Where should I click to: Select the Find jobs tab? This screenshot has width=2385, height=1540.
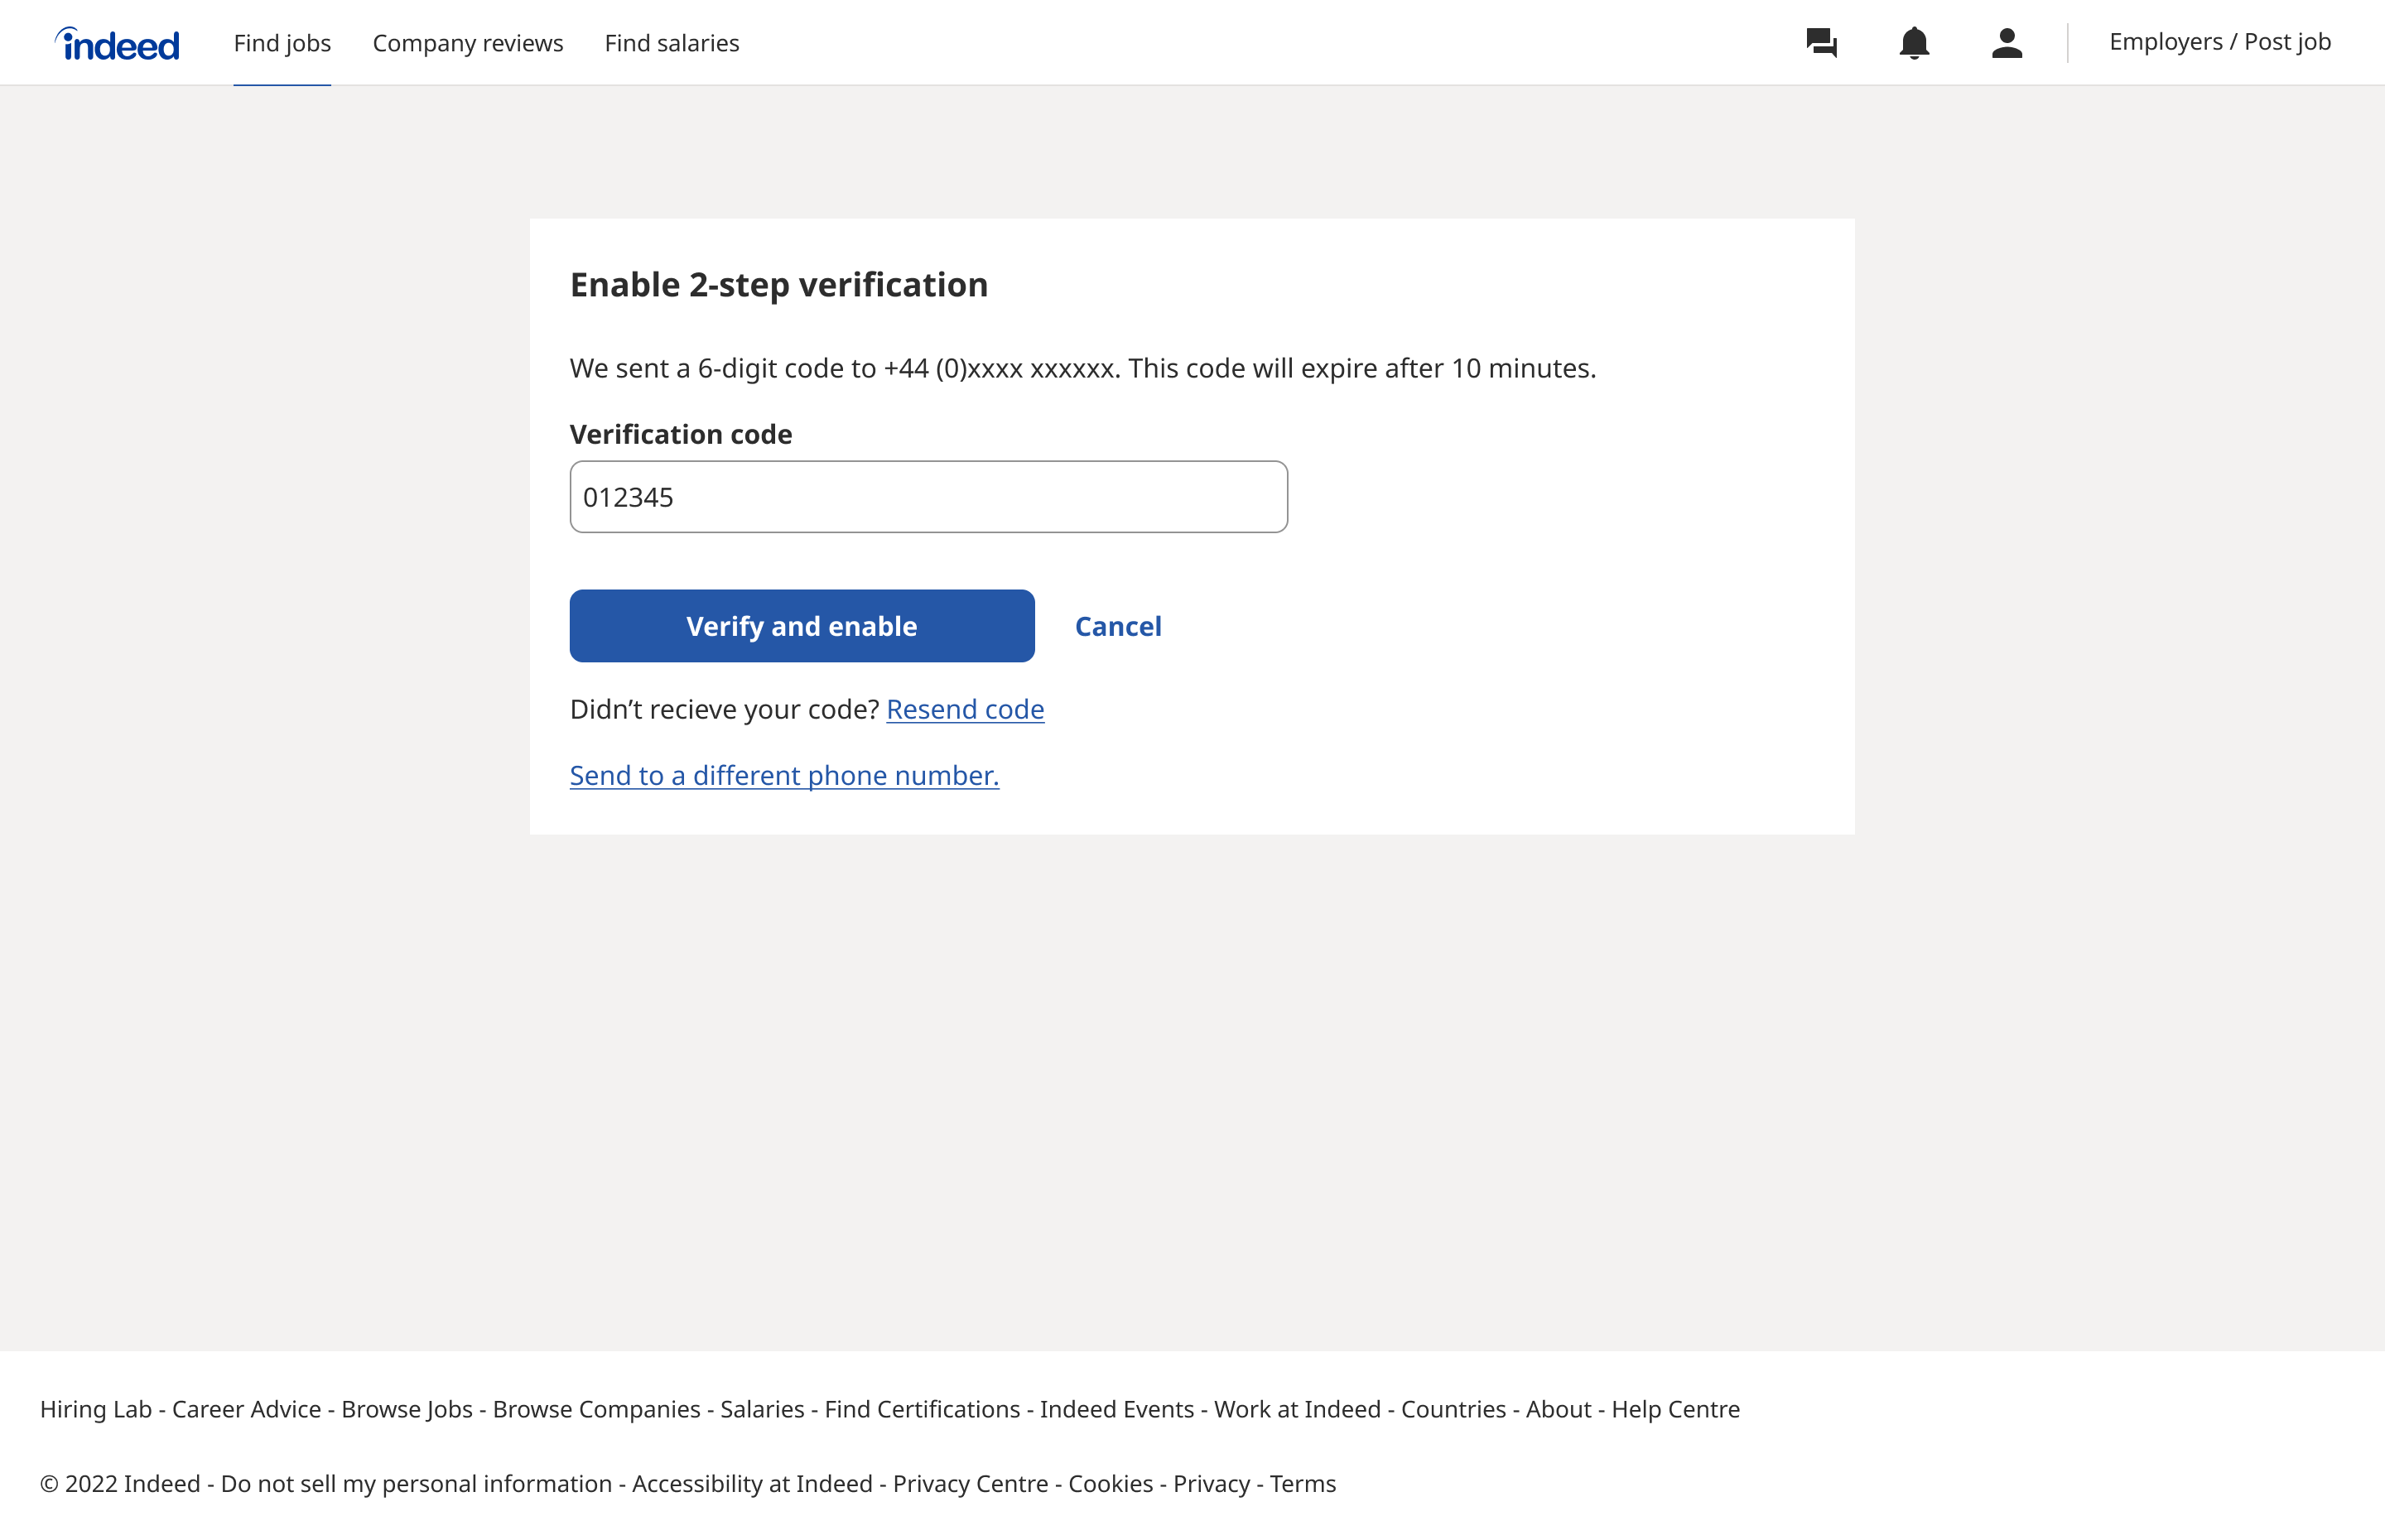click(282, 42)
